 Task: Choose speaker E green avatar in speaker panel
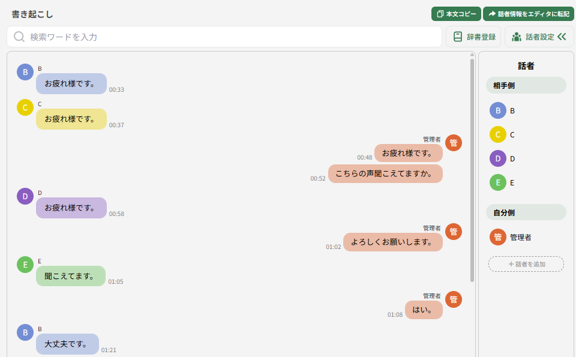pyautogui.click(x=498, y=182)
